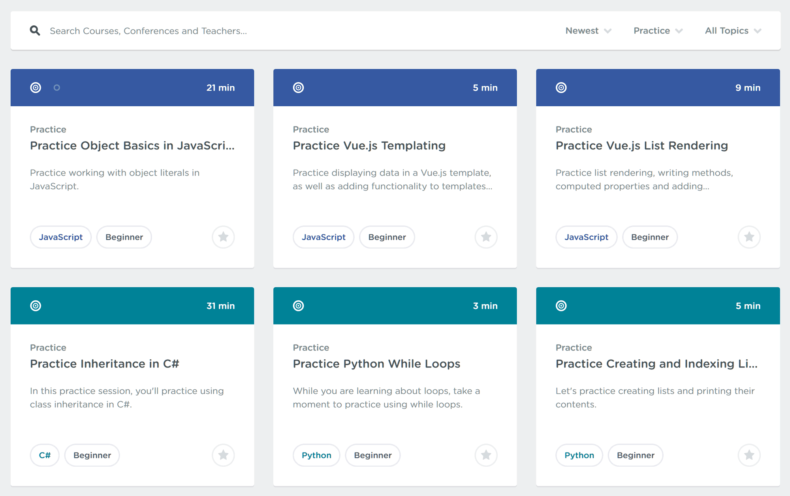Select Beginner tag on Object Basics card
The image size is (790, 496).
coord(124,237)
